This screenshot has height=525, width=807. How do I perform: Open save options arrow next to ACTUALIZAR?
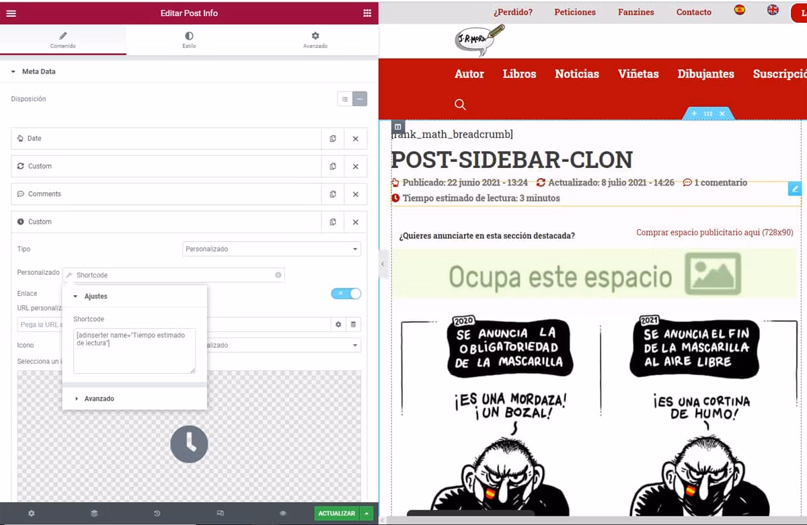(367, 514)
